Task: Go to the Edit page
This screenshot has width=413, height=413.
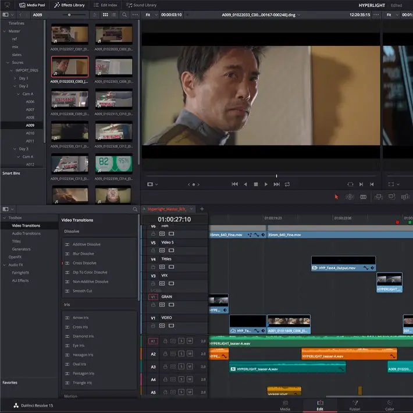Action: pyautogui.click(x=320, y=405)
